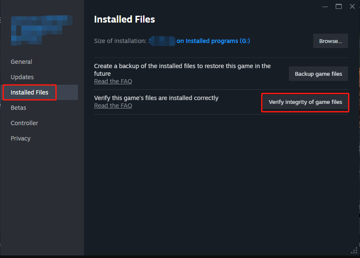The height and width of the screenshot is (258, 360).
Task: Open Read the FAQ under backup section
Action: click(113, 81)
